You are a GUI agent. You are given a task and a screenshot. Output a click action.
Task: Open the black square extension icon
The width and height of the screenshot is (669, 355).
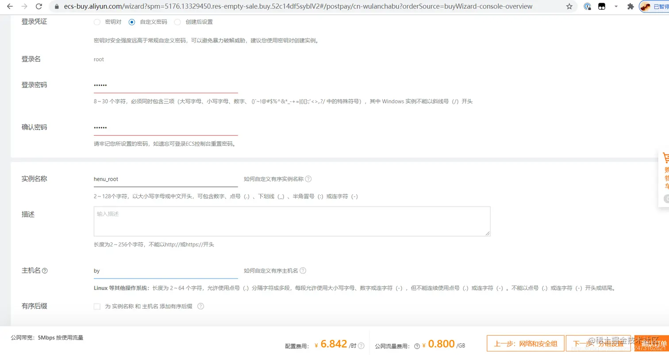click(602, 6)
